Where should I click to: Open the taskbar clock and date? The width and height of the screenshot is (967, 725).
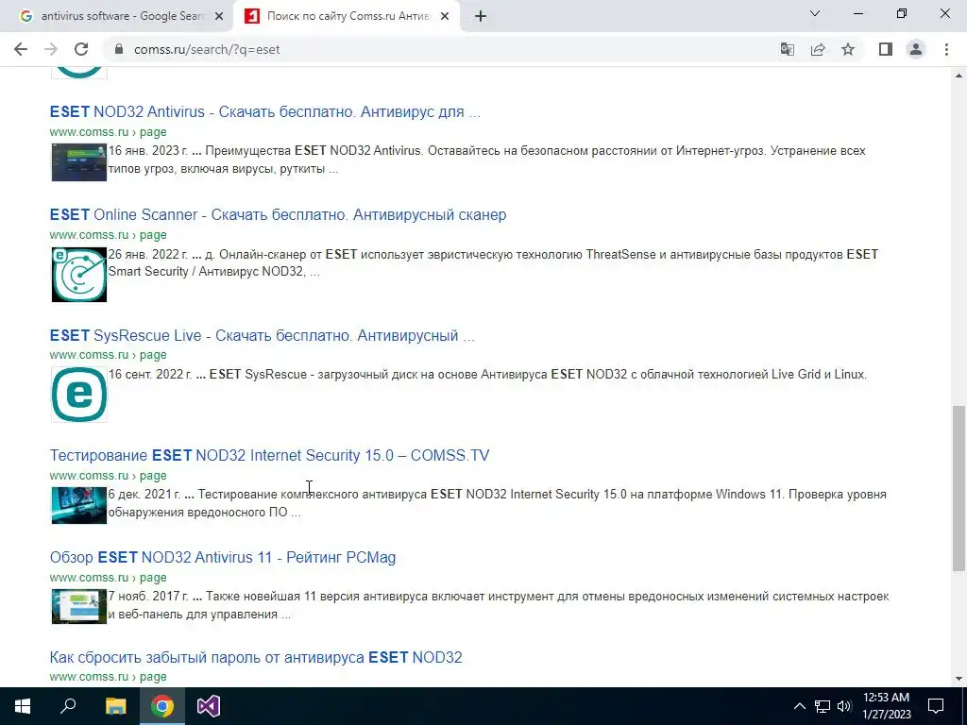[x=886, y=706]
